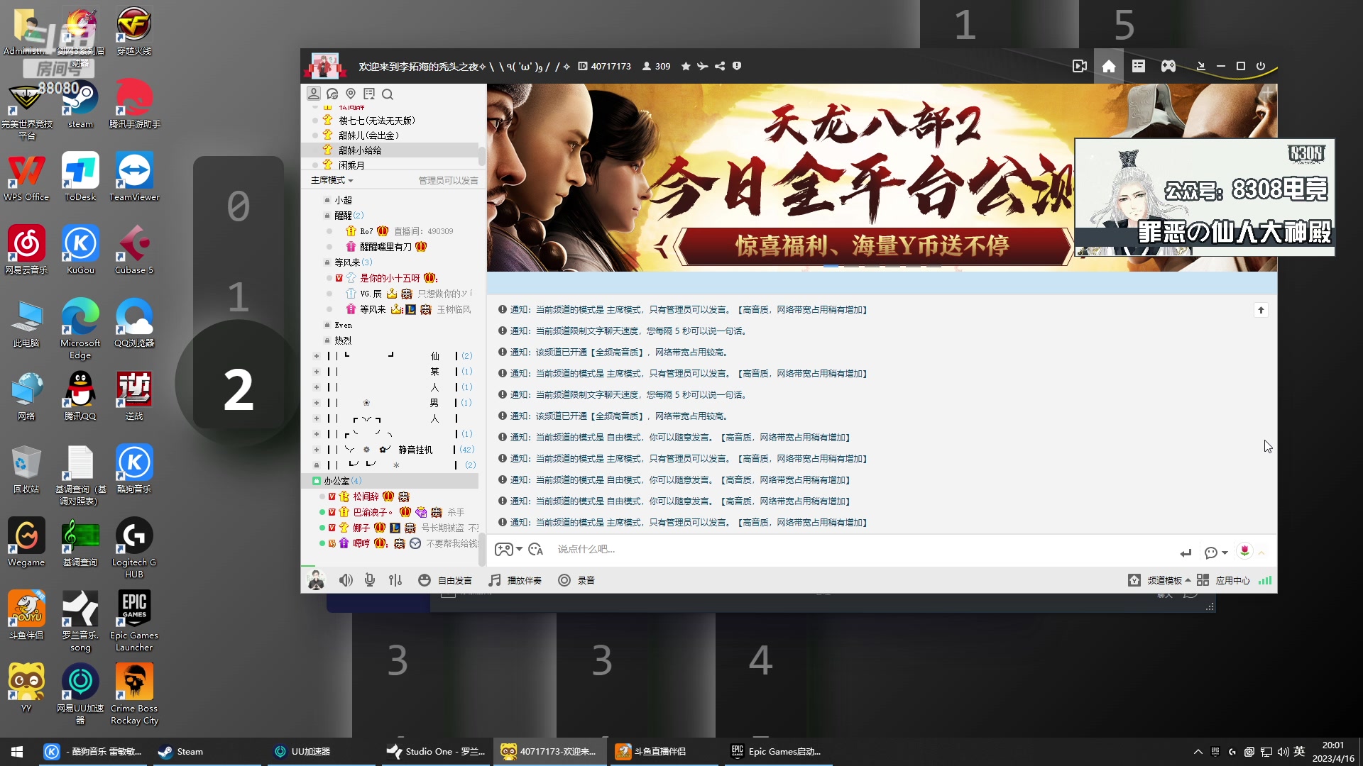This screenshot has height=766, width=1363.
Task: Open the audio mixer settings icon
Action: (x=395, y=580)
